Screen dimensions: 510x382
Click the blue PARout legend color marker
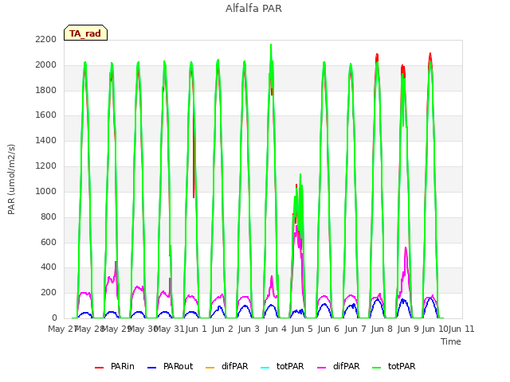click(152, 368)
